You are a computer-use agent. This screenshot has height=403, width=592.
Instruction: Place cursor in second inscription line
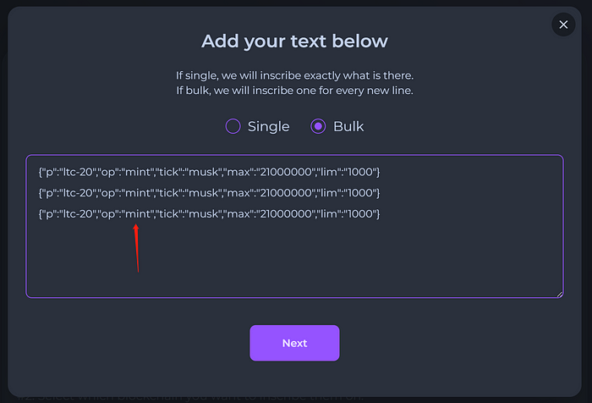[209, 193]
